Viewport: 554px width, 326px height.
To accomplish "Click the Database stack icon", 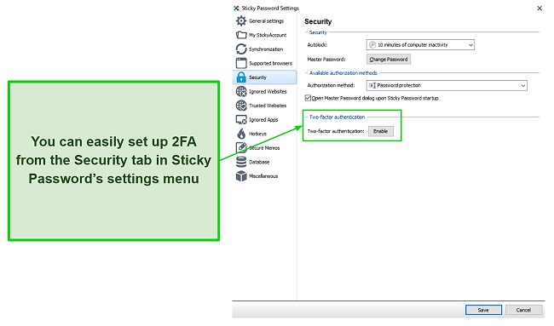I will tap(241, 162).
